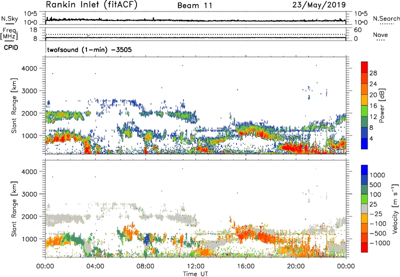The width and height of the screenshot is (400, 277).
Task: Click the '08:00' time tick label
Action: coord(145,266)
